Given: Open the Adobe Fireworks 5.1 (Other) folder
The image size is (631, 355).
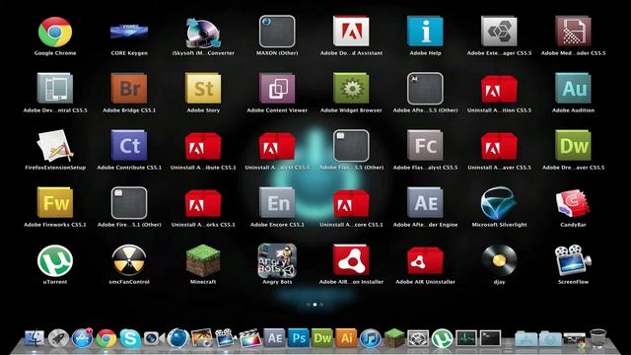Looking at the screenshot, I should (x=129, y=203).
